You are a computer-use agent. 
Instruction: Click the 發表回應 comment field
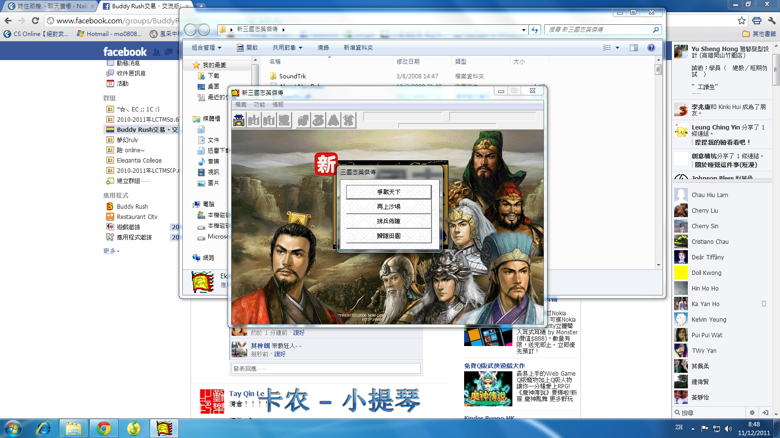coord(326,368)
